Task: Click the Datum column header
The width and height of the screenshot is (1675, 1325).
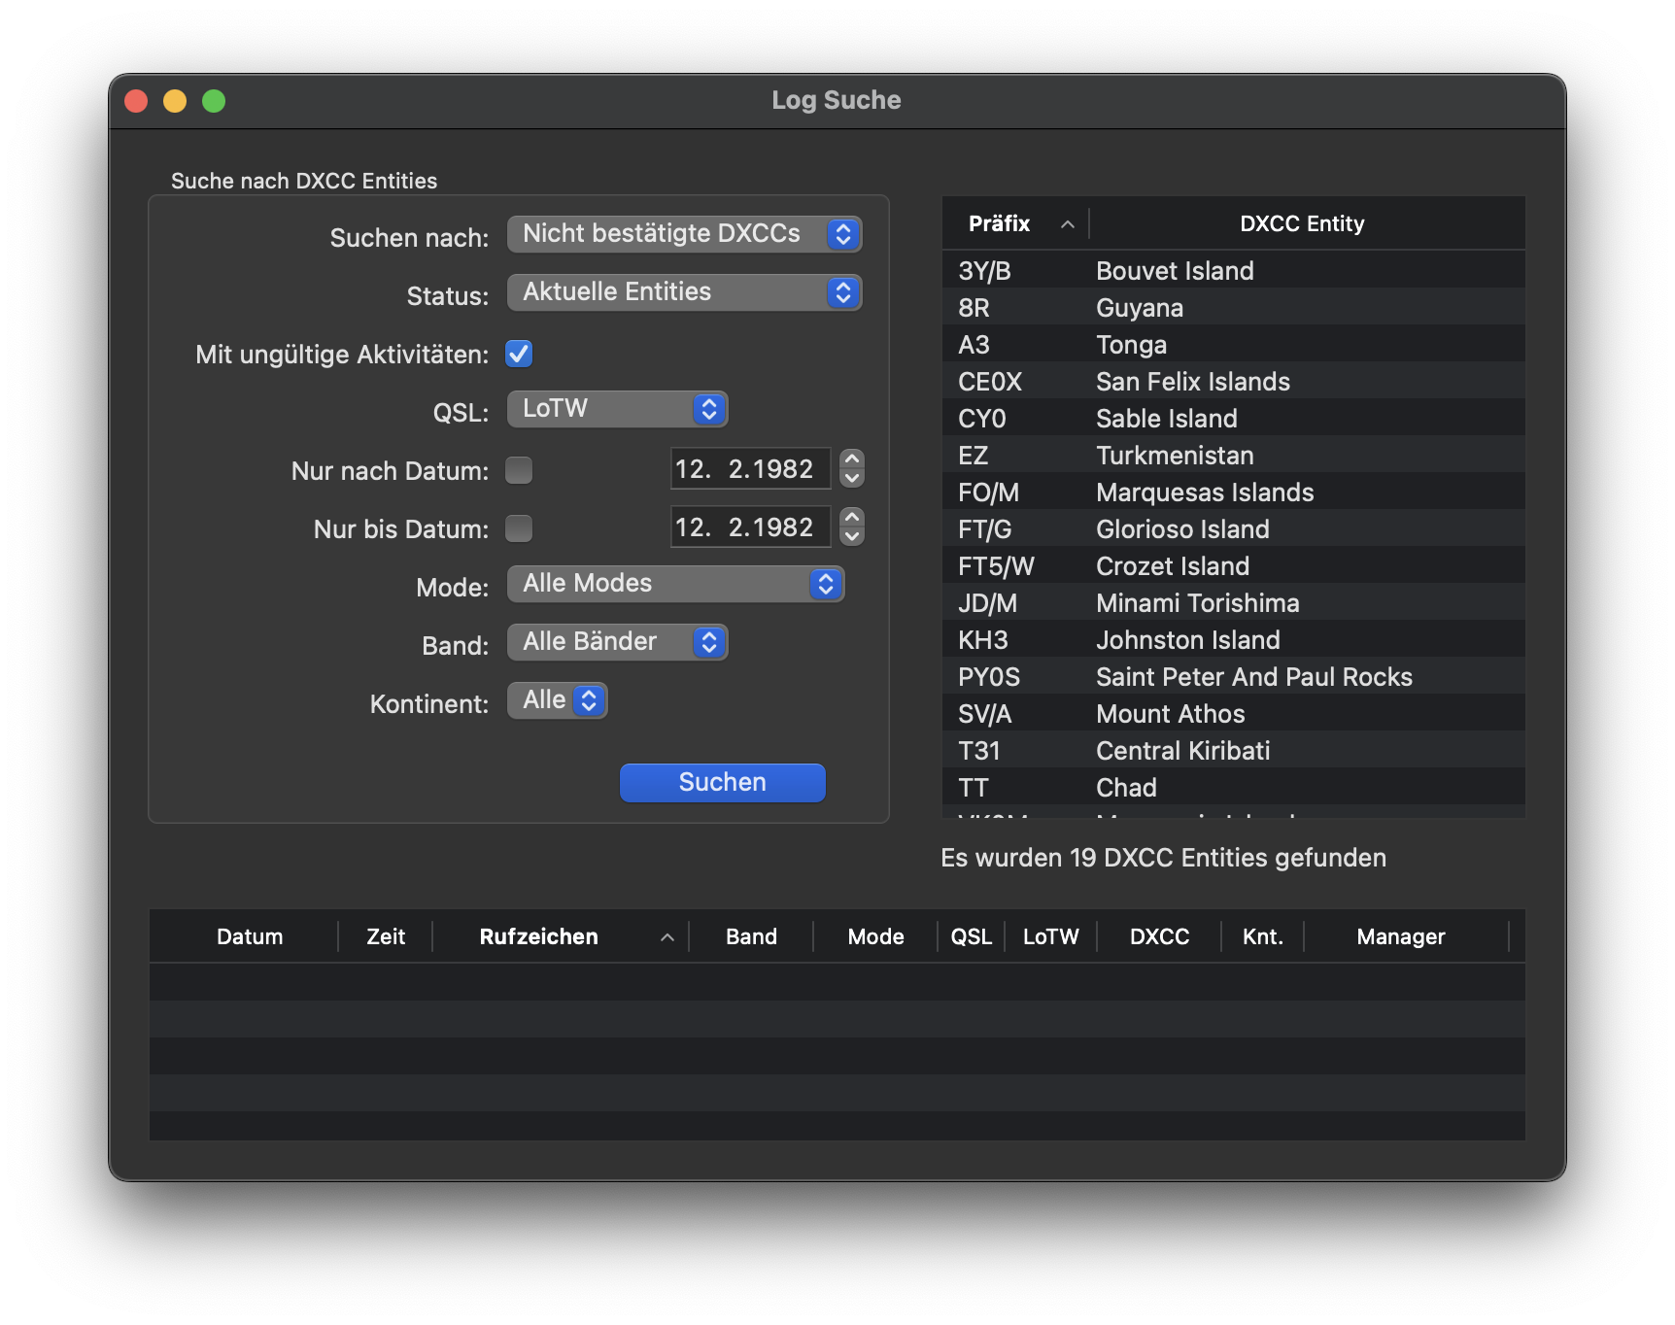Action: click(x=250, y=936)
